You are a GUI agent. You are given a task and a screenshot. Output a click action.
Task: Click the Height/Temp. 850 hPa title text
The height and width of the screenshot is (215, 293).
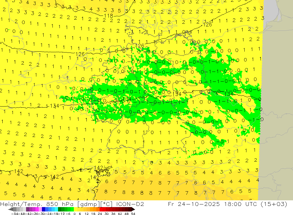click(36, 204)
